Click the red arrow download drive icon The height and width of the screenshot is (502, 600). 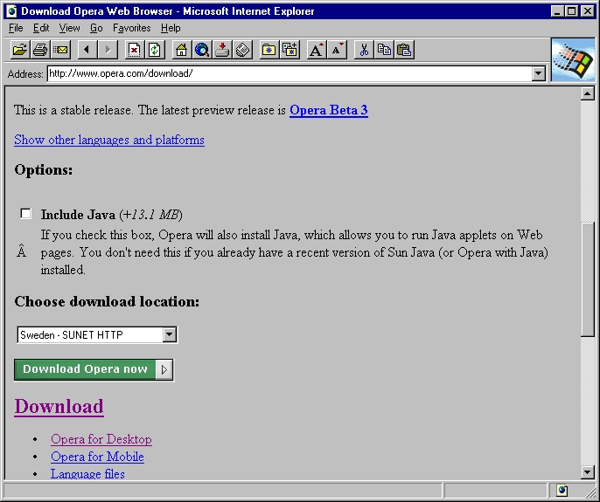(x=222, y=50)
